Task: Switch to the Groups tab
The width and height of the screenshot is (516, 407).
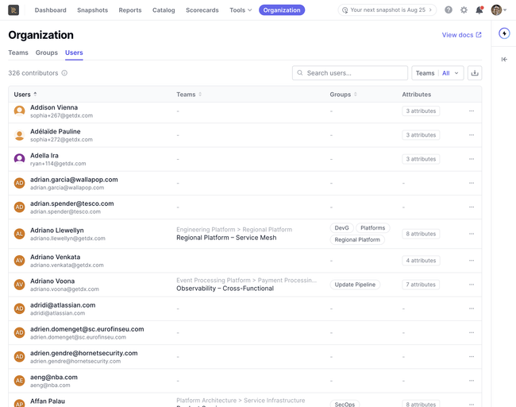Action: (x=46, y=52)
